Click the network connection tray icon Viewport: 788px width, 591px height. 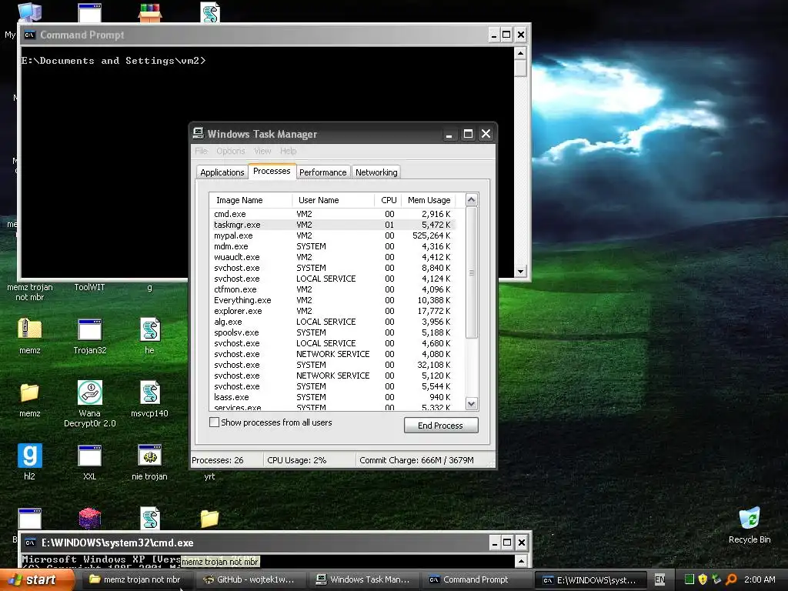[716, 579]
